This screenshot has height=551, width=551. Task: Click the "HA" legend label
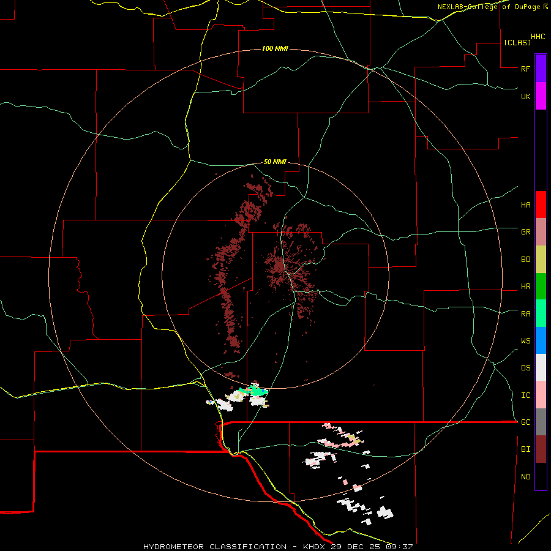(x=525, y=205)
